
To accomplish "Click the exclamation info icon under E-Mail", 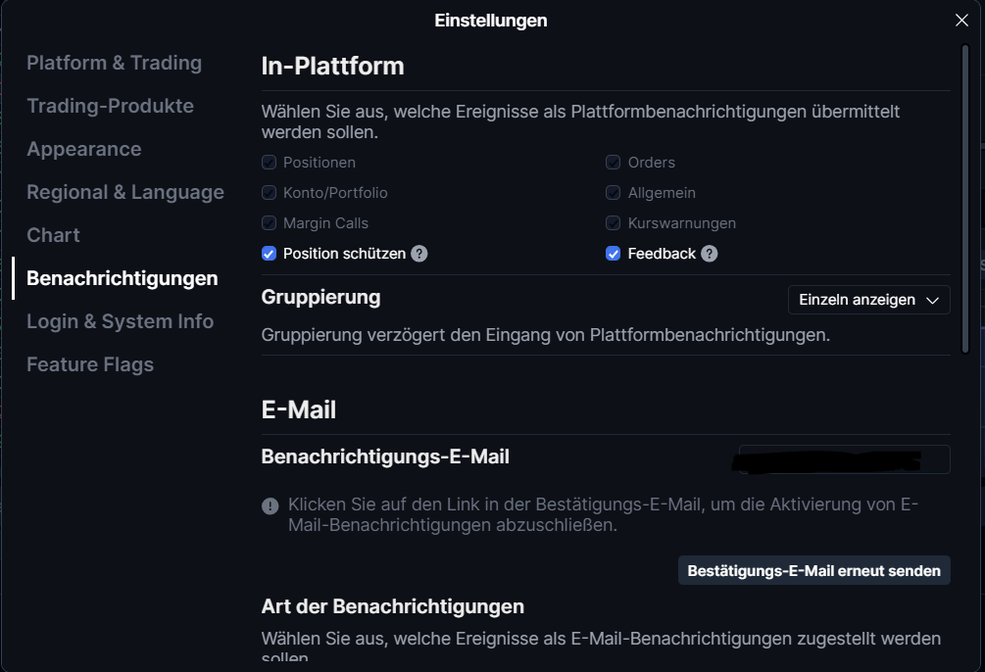I will (x=271, y=506).
